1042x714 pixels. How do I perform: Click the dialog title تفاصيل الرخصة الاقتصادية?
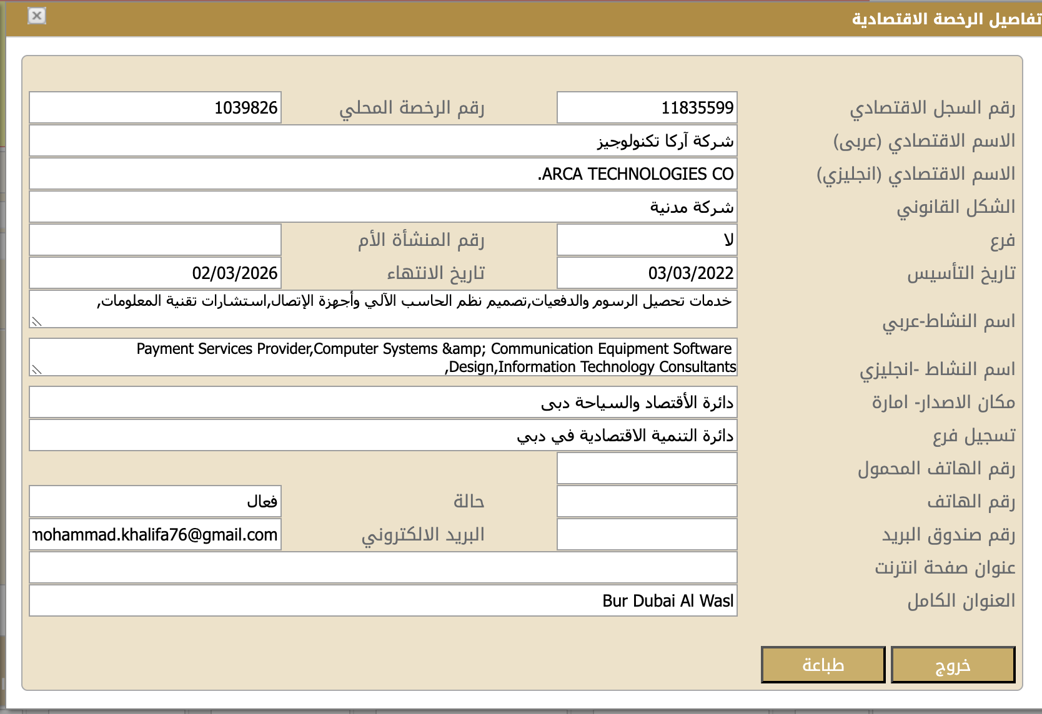(946, 19)
